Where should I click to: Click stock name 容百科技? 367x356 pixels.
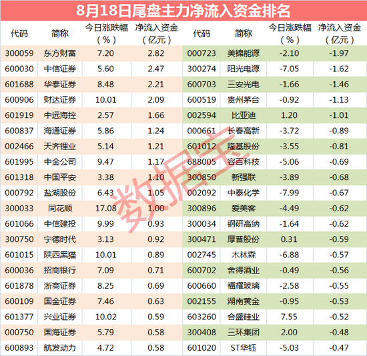pyautogui.click(x=244, y=162)
